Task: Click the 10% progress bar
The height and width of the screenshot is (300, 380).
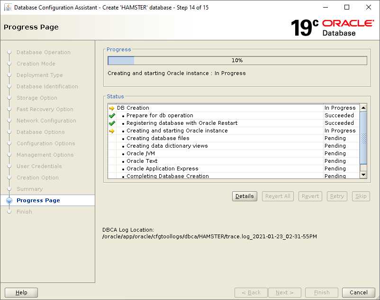Action: point(237,60)
